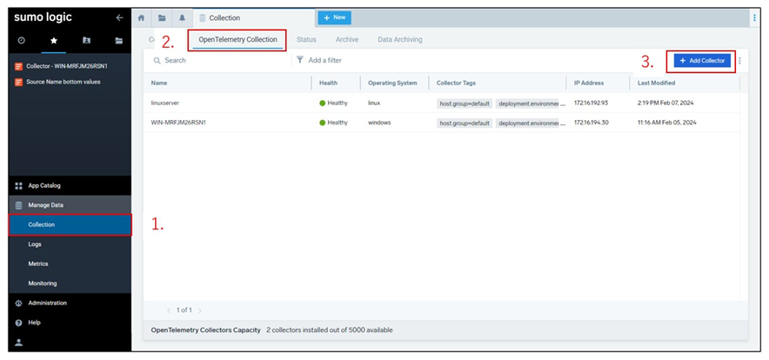Viewport: 769px width, 360px height.
Task: Click IP address 172.16.194.30
Action: (x=591, y=123)
